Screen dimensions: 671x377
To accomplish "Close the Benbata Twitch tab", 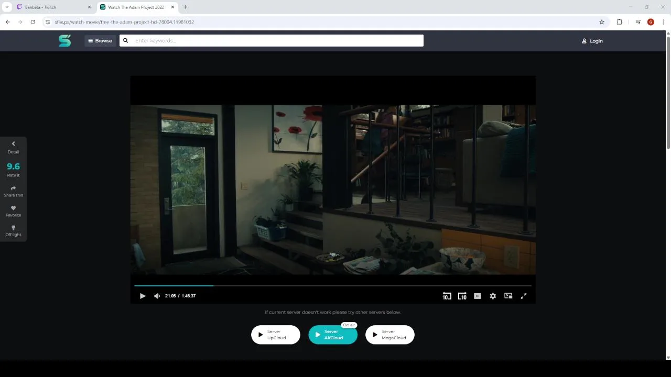I will 89,7.
